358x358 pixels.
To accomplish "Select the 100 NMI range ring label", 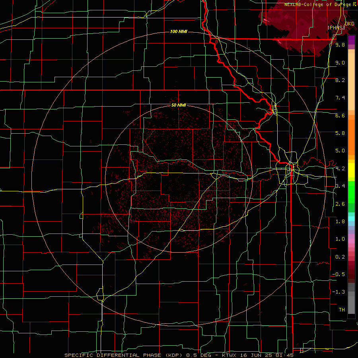I will (x=179, y=31).
